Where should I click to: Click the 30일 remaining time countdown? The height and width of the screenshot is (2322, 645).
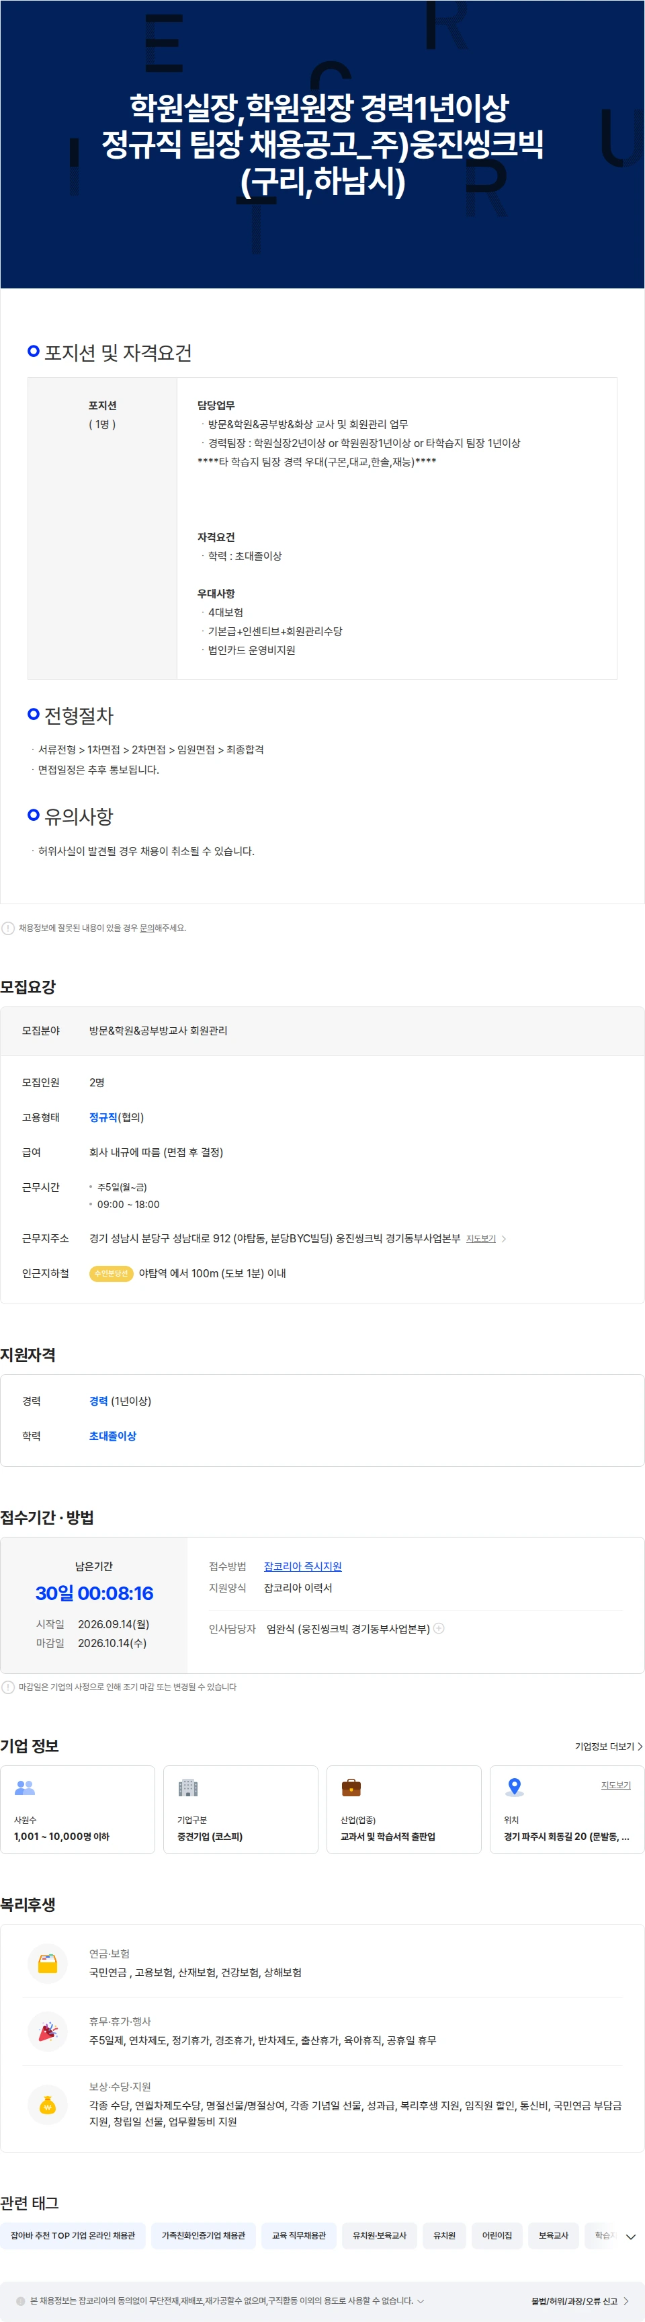(95, 1594)
